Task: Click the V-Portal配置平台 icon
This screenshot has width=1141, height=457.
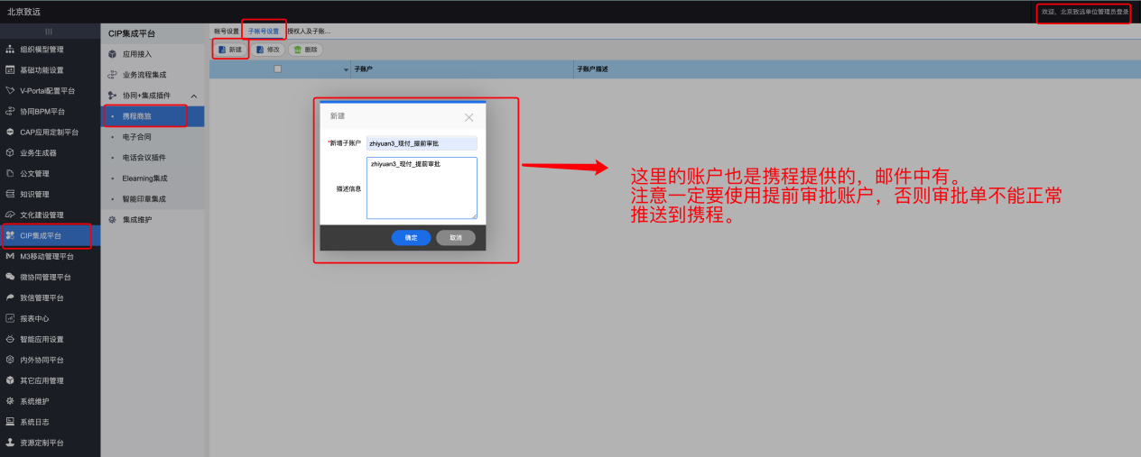Action: [x=10, y=91]
